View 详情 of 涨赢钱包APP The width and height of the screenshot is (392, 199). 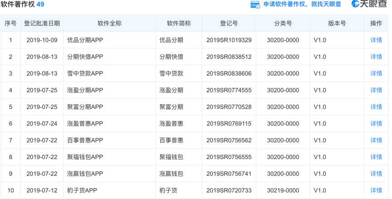click(x=376, y=174)
